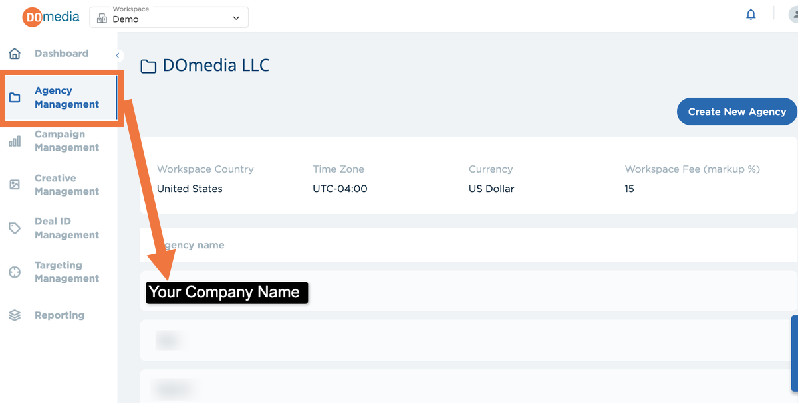Select Deal ID Management

click(x=66, y=228)
